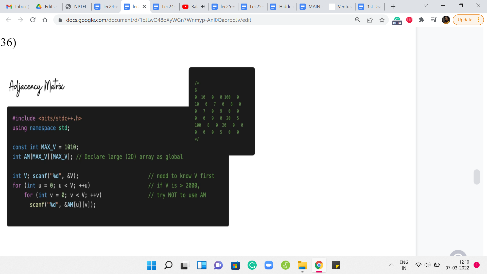Switch to the Inbox Gmail tab
This screenshot has height=274, width=487.
tap(18, 7)
